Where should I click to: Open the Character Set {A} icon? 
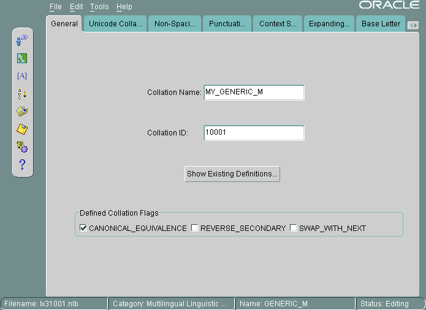pyautogui.click(x=22, y=76)
